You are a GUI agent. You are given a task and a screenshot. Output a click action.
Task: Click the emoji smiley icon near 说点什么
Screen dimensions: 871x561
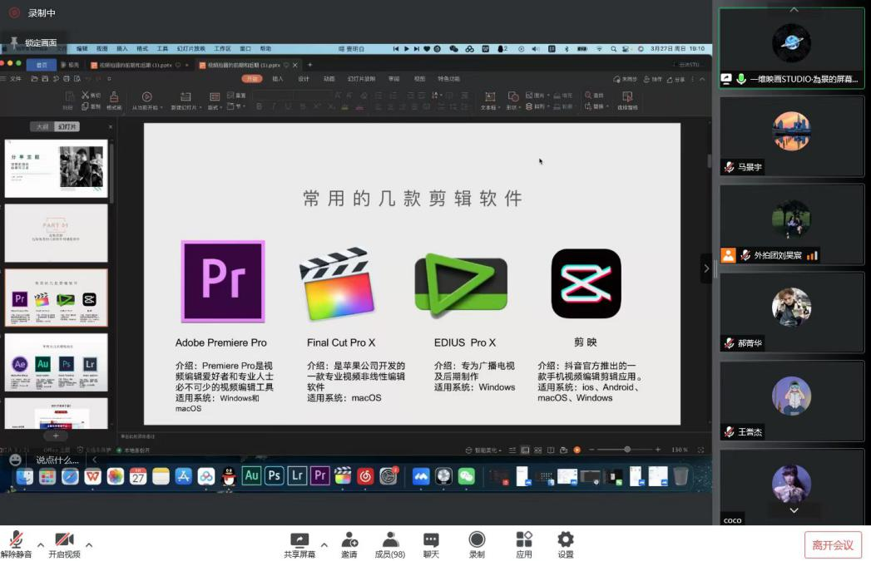click(16, 460)
